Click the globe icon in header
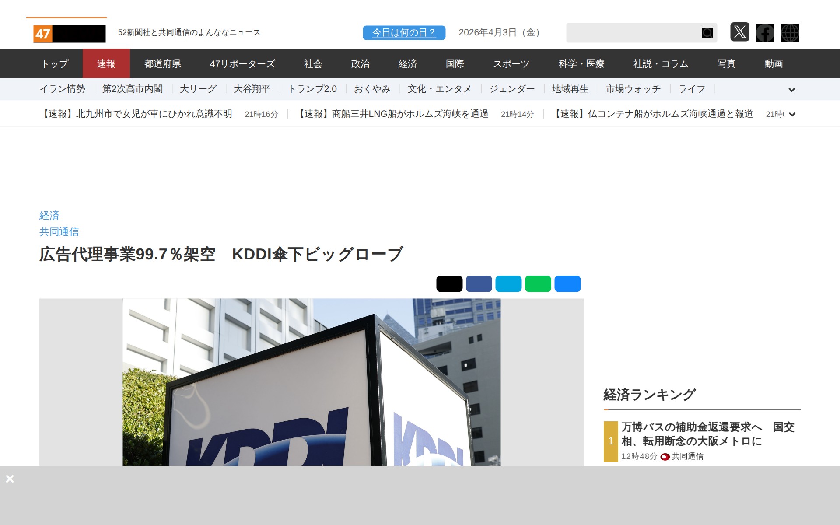This screenshot has width=840, height=525. click(x=790, y=33)
